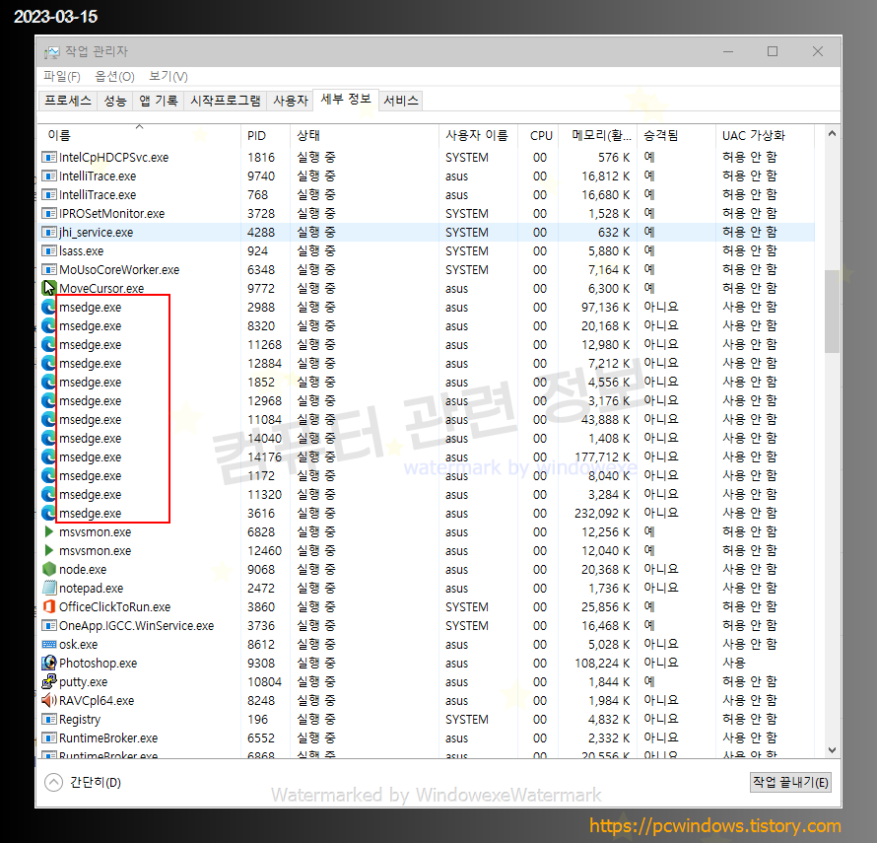Image resolution: width=877 pixels, height=843 pixels.
Task: Click the OfficeClickToRun.exe Office icon
Action: [49, 606]
